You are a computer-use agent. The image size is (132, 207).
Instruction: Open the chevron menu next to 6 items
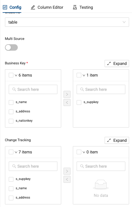16,75
